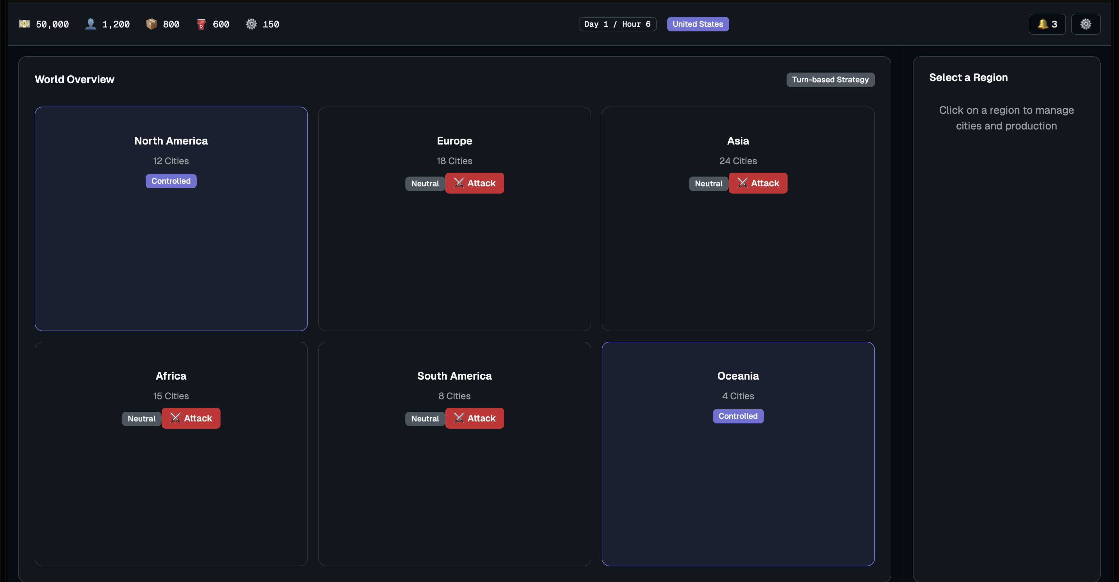The height and width of the screenshot is (582, 1119).
Task: Click the Select a Region heading
Action: click(968, 77)
